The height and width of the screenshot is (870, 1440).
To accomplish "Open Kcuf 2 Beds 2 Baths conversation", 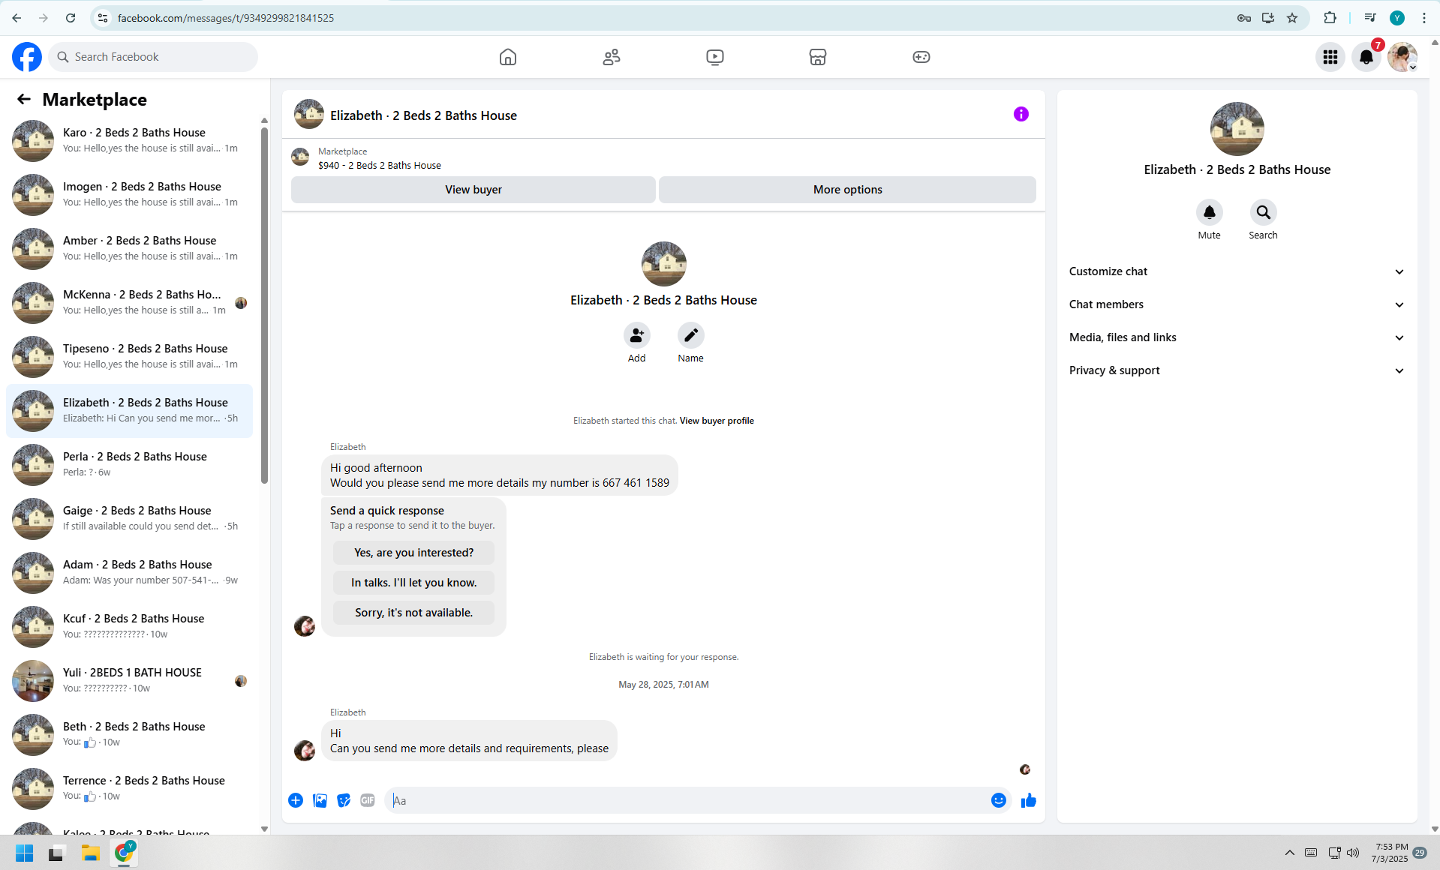I will point(129,627).
